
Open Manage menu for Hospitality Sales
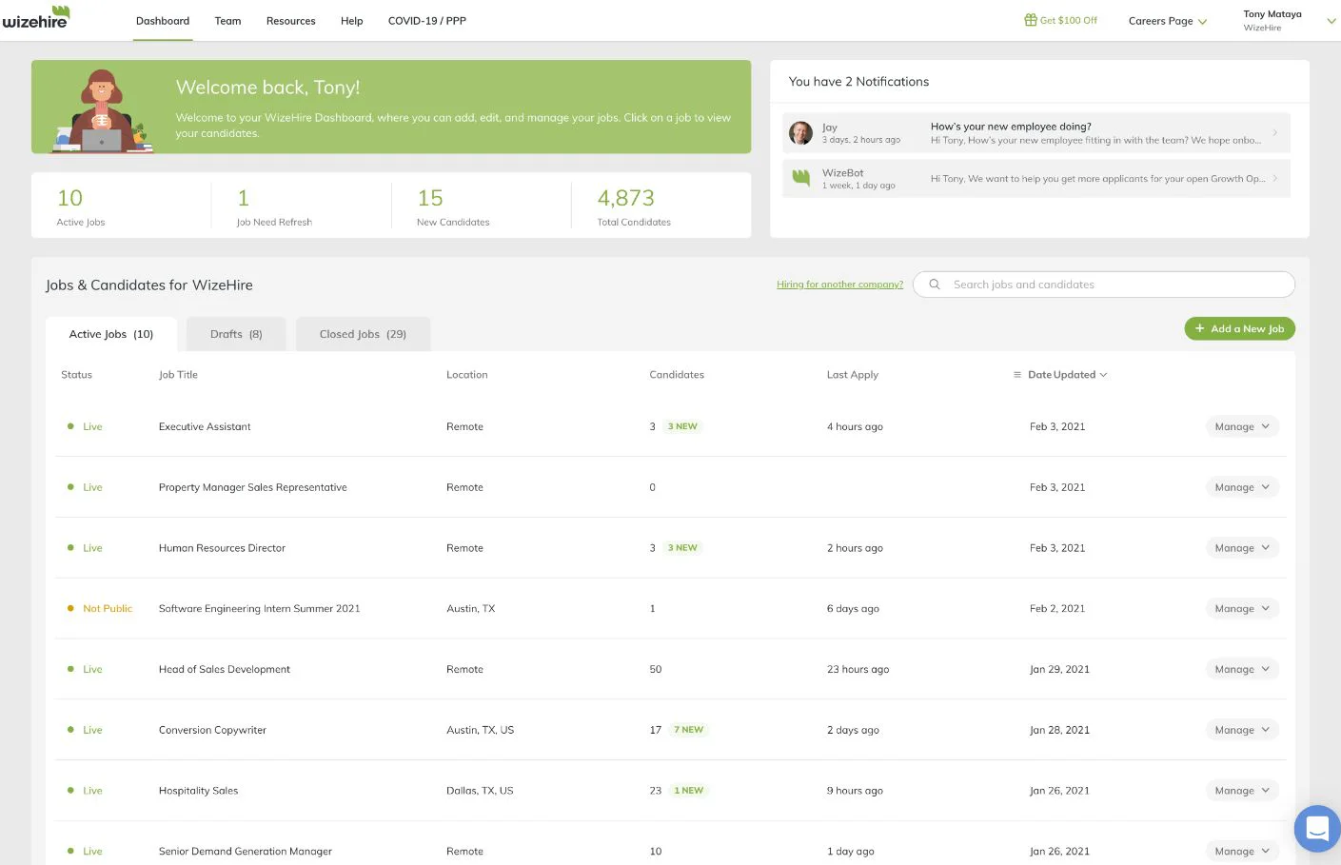tap(1242, 791)
